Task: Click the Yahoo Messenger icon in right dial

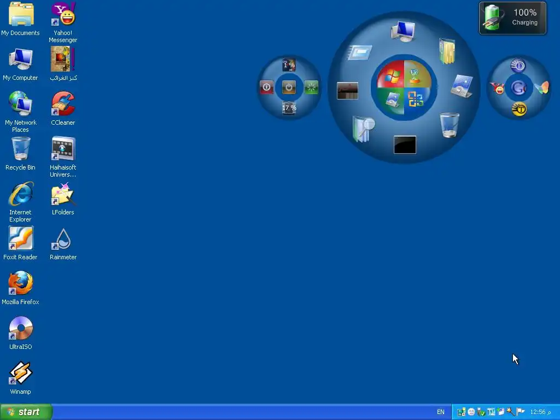Action: pyautogui.click(x=497, y=88)
